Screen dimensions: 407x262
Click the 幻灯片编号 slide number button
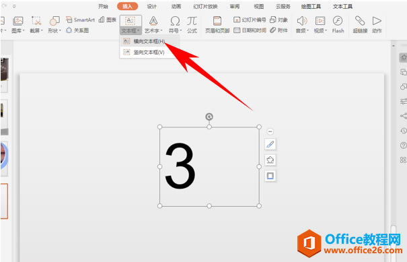coord(250,20)
